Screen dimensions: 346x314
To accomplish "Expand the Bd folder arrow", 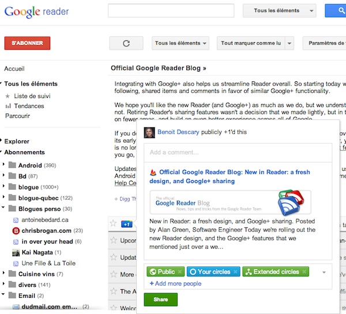I will 3,175.
